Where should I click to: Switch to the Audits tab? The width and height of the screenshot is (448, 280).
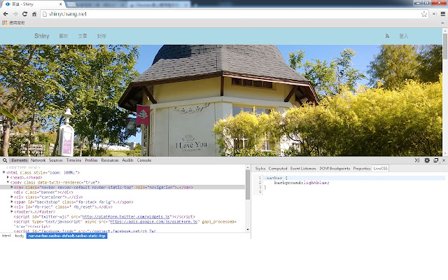(x=127, y=160)
